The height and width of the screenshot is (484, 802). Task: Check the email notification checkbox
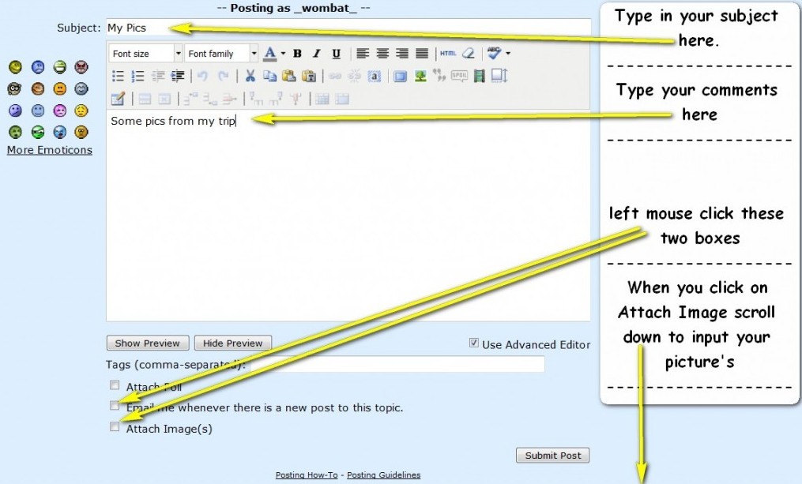[115, 406]
